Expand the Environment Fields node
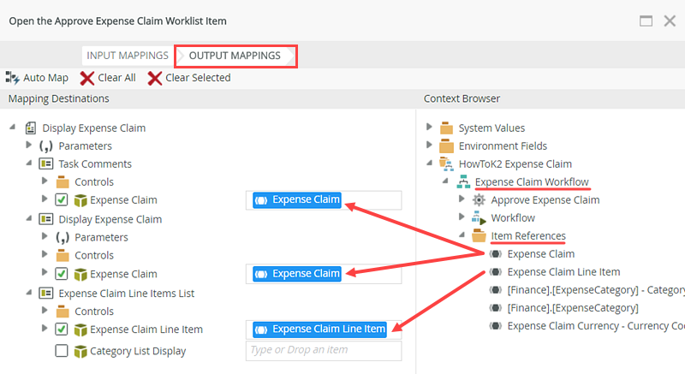The width and height of the screenshot is (685, 374). coord(430,146)
